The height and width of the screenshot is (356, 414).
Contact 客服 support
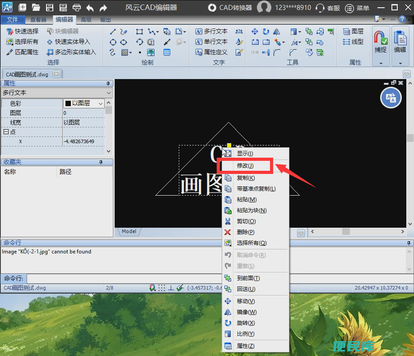(328, 8)
